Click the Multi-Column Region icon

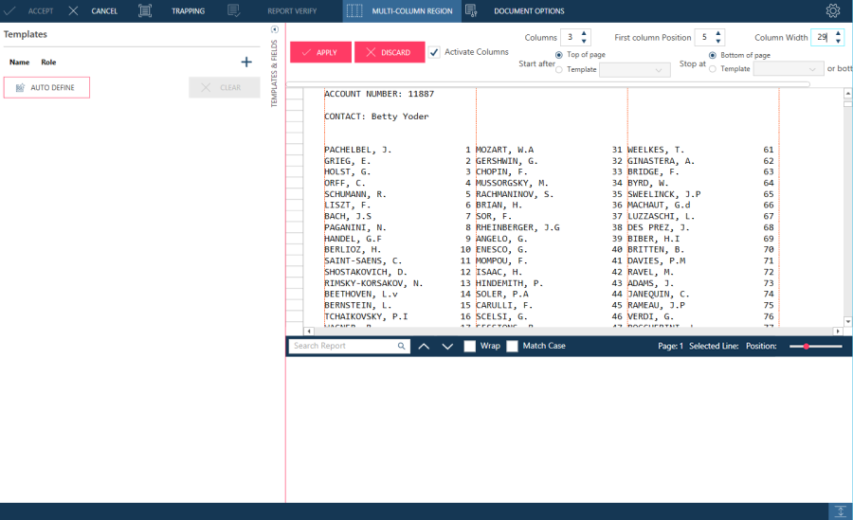point(354,11)
